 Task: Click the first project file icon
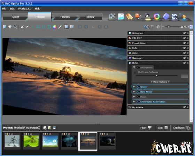45,128
